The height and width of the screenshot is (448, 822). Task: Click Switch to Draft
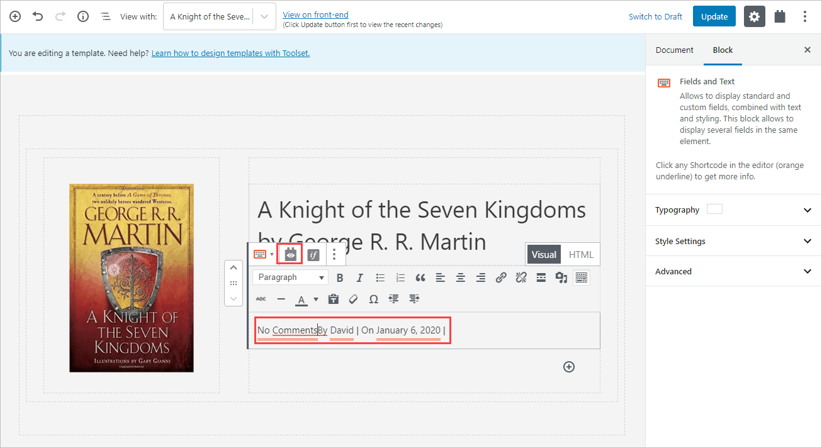point(655,17)
